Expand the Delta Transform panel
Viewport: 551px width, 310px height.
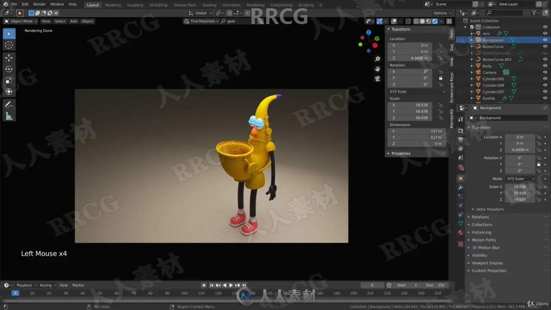tap(490, 209)
